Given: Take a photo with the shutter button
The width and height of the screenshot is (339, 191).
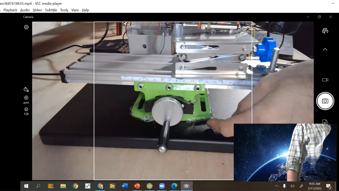Looking at the screenshot, I should 325,101.
